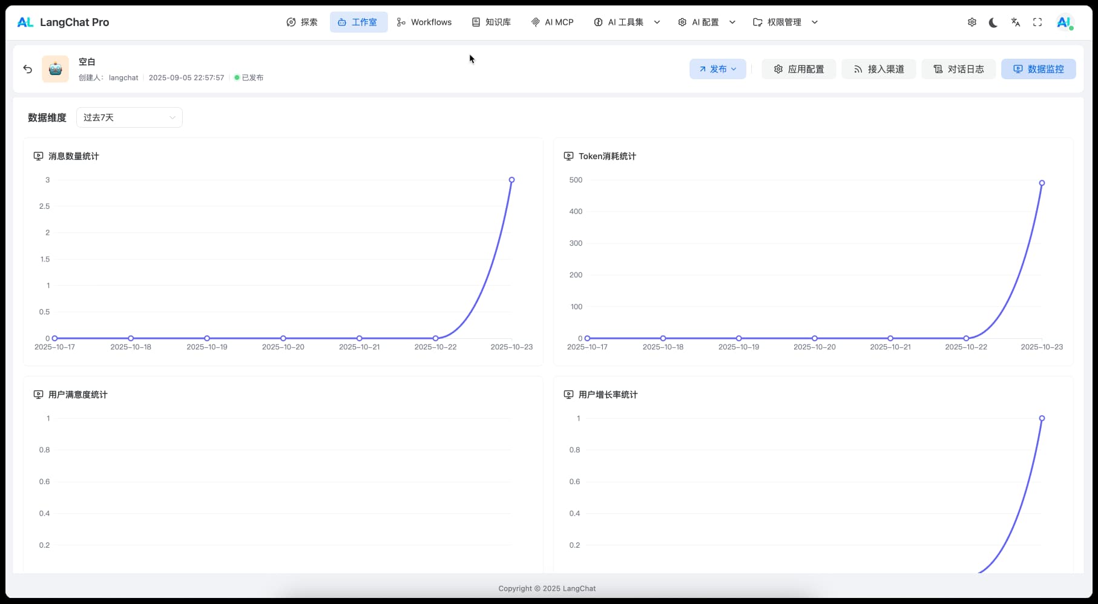Screen dimensions: 1098x604
Task: Open the 权限管理 menu
Action: [x=784, y=22]
